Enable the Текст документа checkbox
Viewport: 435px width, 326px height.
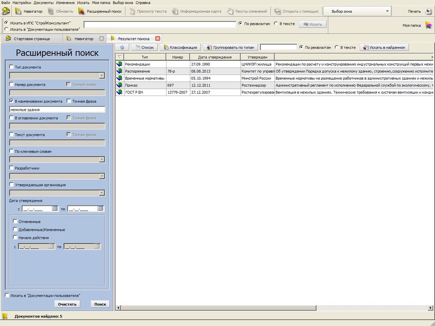point(11,134)
